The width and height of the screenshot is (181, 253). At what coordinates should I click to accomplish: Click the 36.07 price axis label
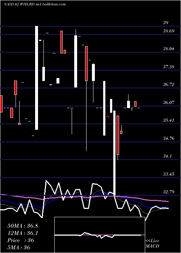[169, 102]
